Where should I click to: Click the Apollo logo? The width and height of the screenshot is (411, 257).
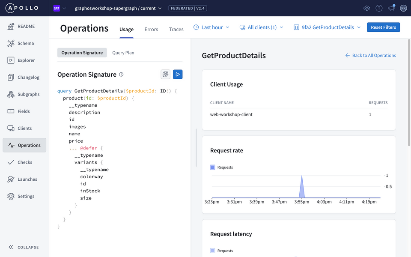[22, 8]
